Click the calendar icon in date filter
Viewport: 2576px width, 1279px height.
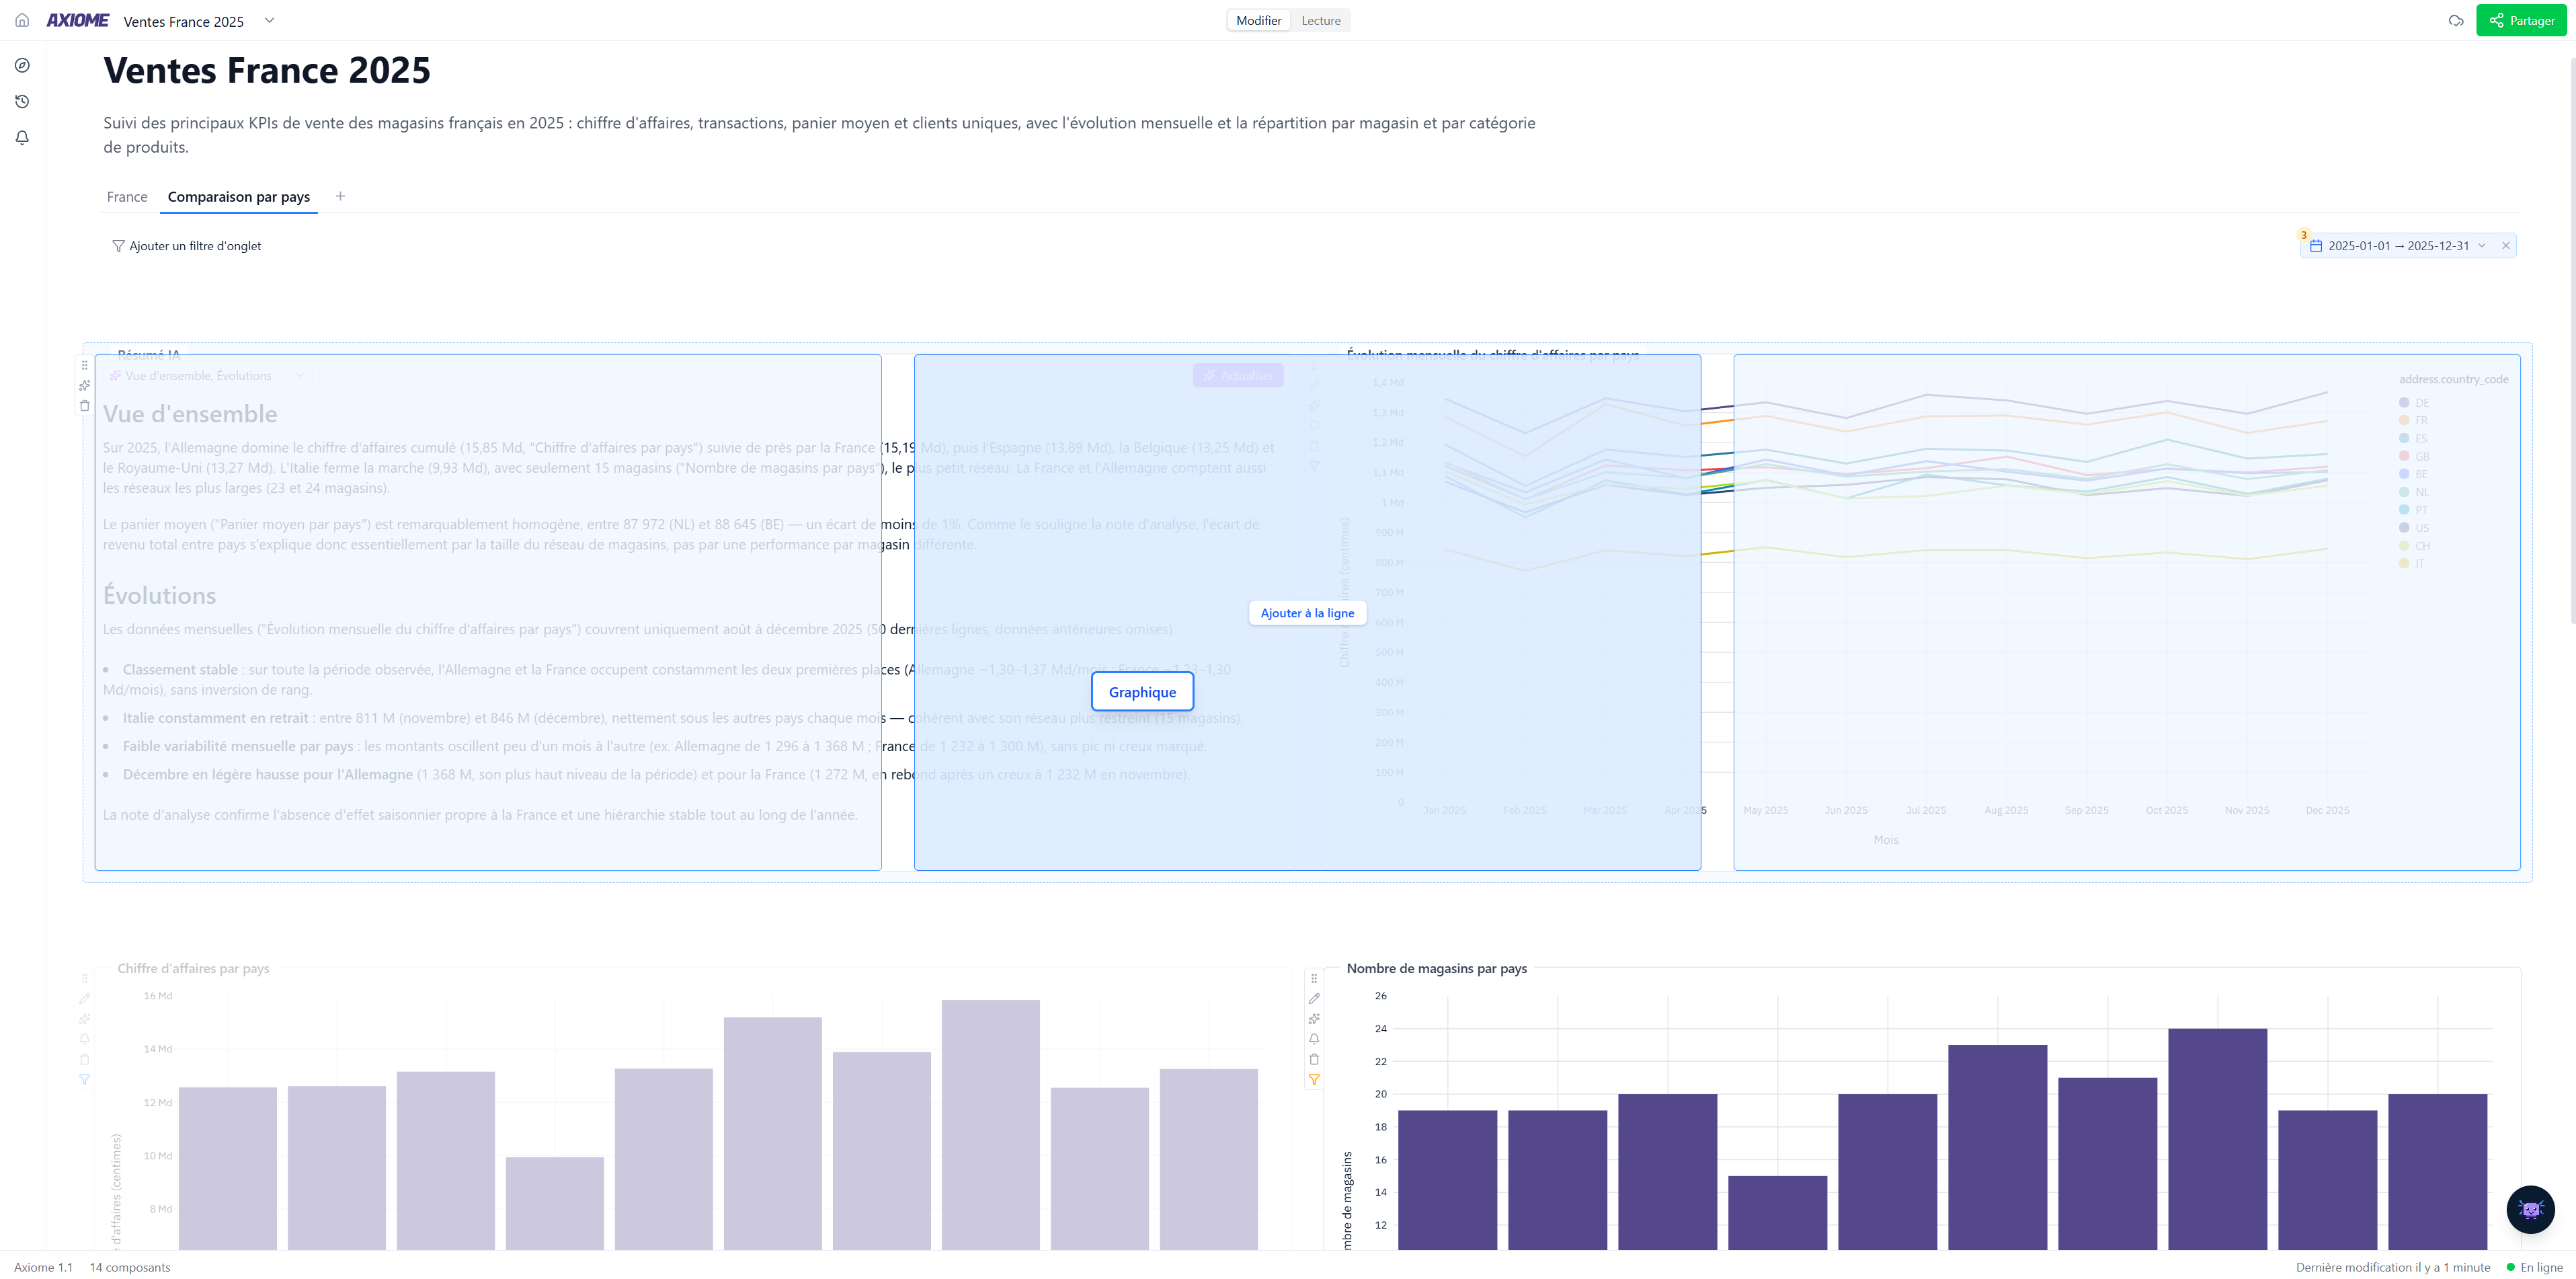point(2316,246)
